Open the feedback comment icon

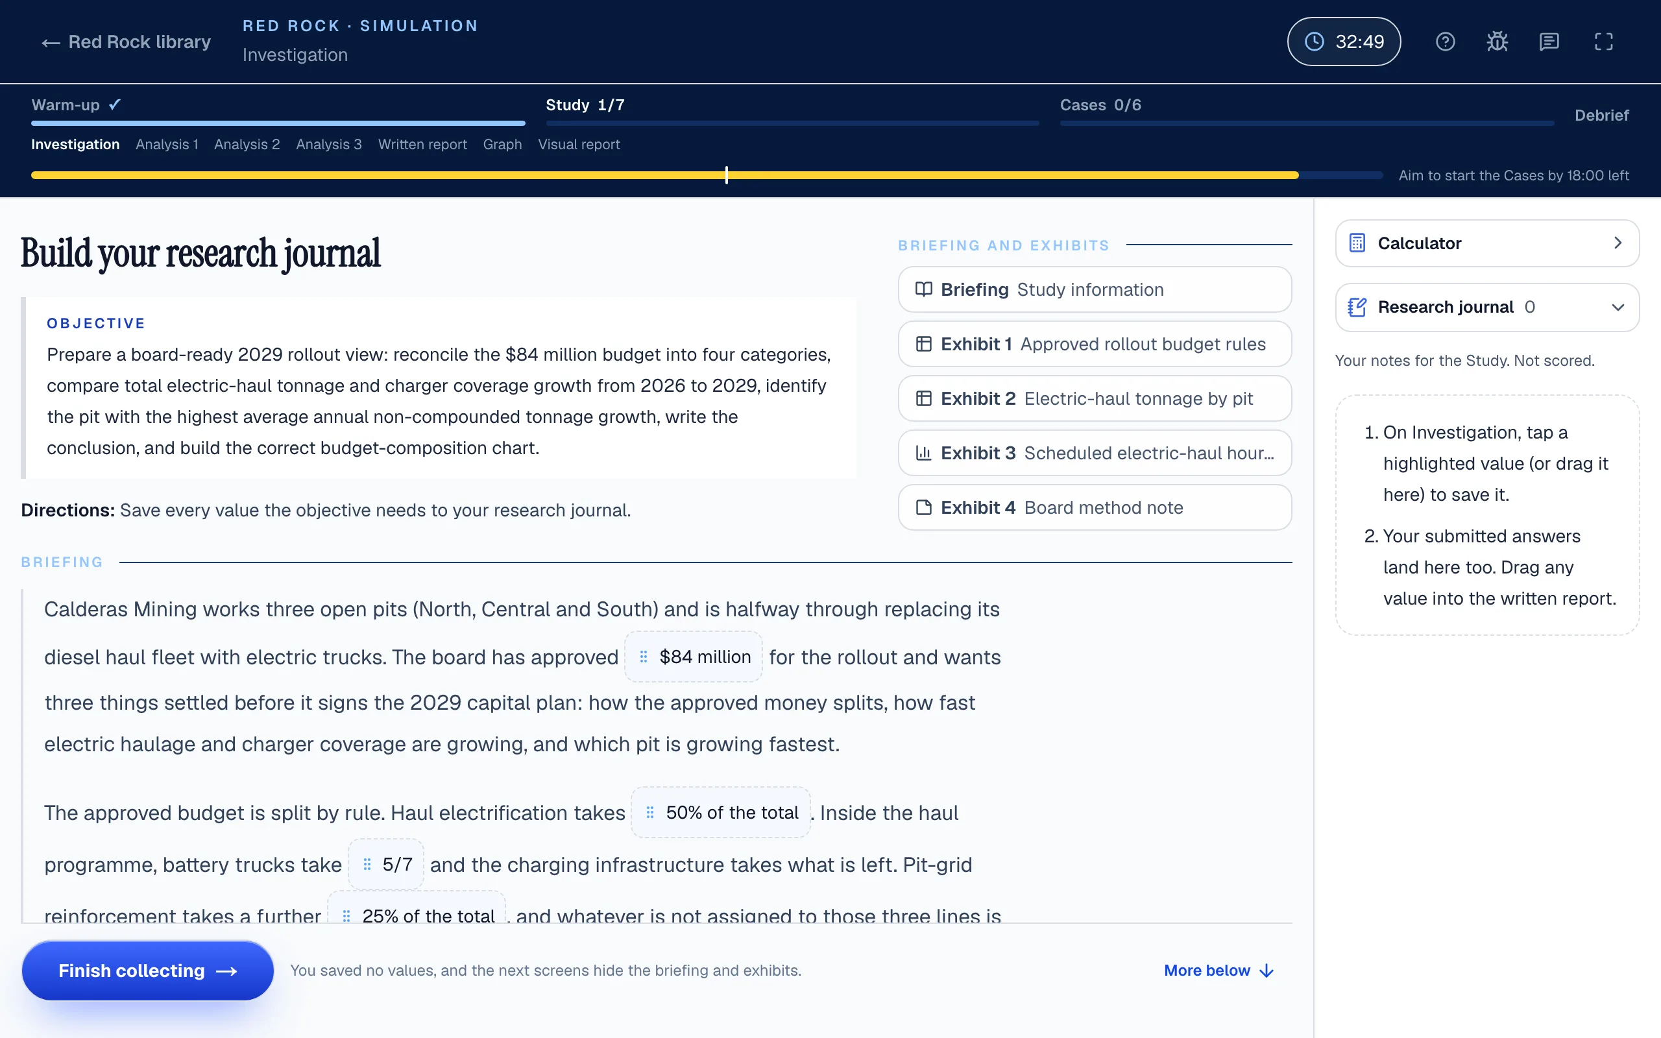[x=1549, y=42]
